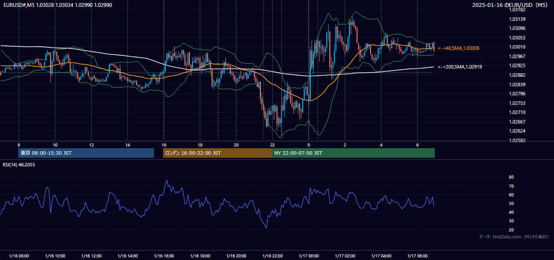554x260 pixels.
Task: Click the EURUSD#,M5 symbol header text
Action: click(x=58, y=4)
